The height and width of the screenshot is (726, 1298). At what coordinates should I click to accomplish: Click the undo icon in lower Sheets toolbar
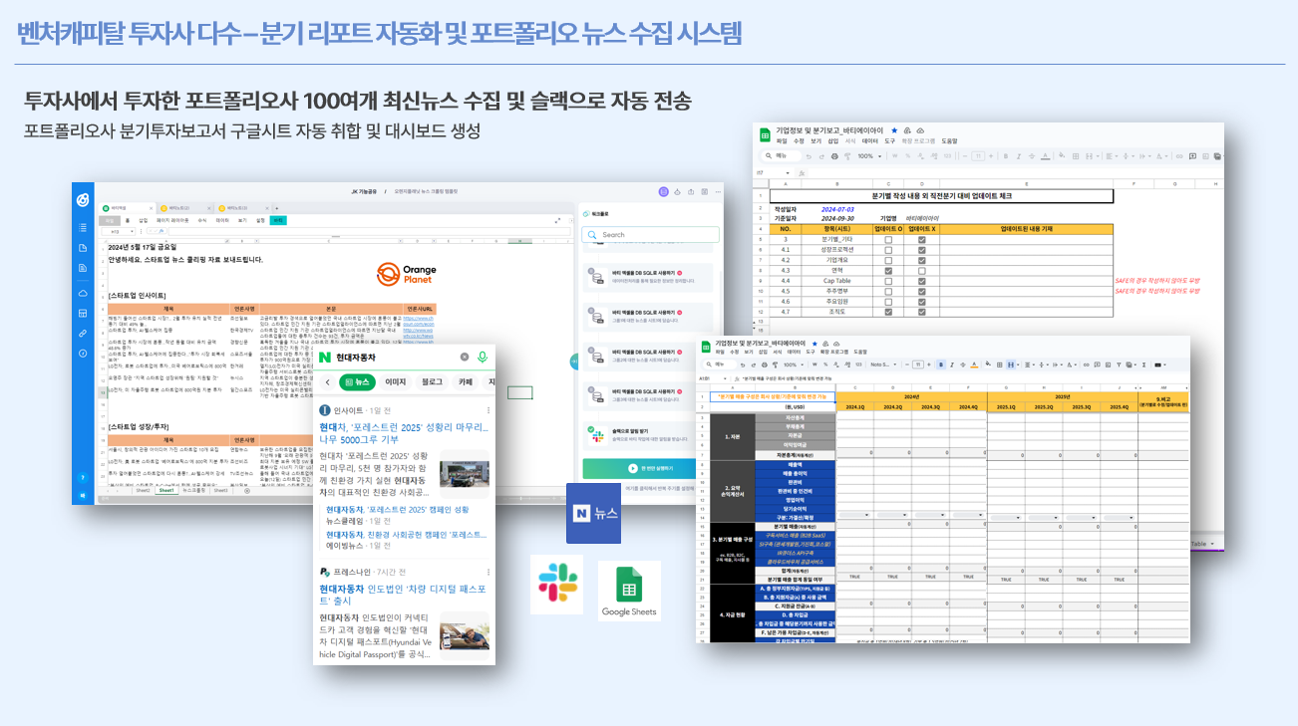pyautogui.click(x=743, y=364)
